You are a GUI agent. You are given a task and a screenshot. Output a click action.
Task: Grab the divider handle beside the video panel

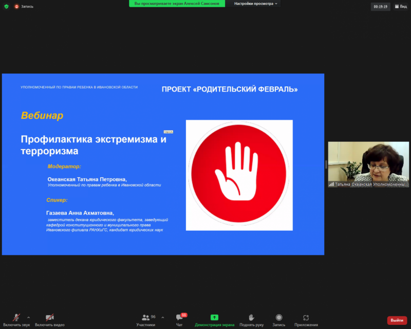[326, 164]
